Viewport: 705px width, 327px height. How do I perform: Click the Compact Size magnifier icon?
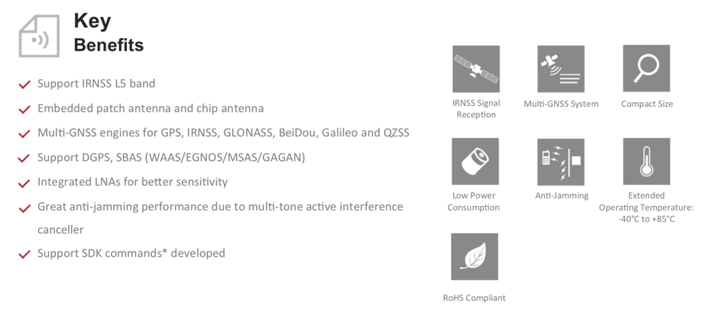(646, 69)
